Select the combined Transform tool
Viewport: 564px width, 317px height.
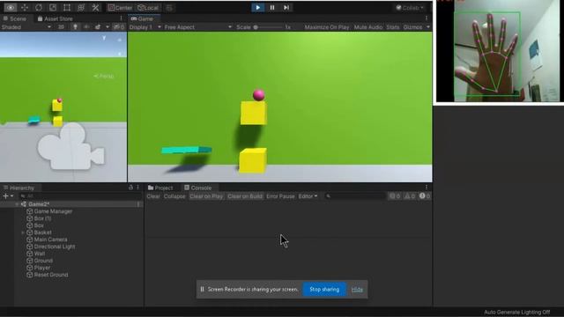tap(81, 8)
